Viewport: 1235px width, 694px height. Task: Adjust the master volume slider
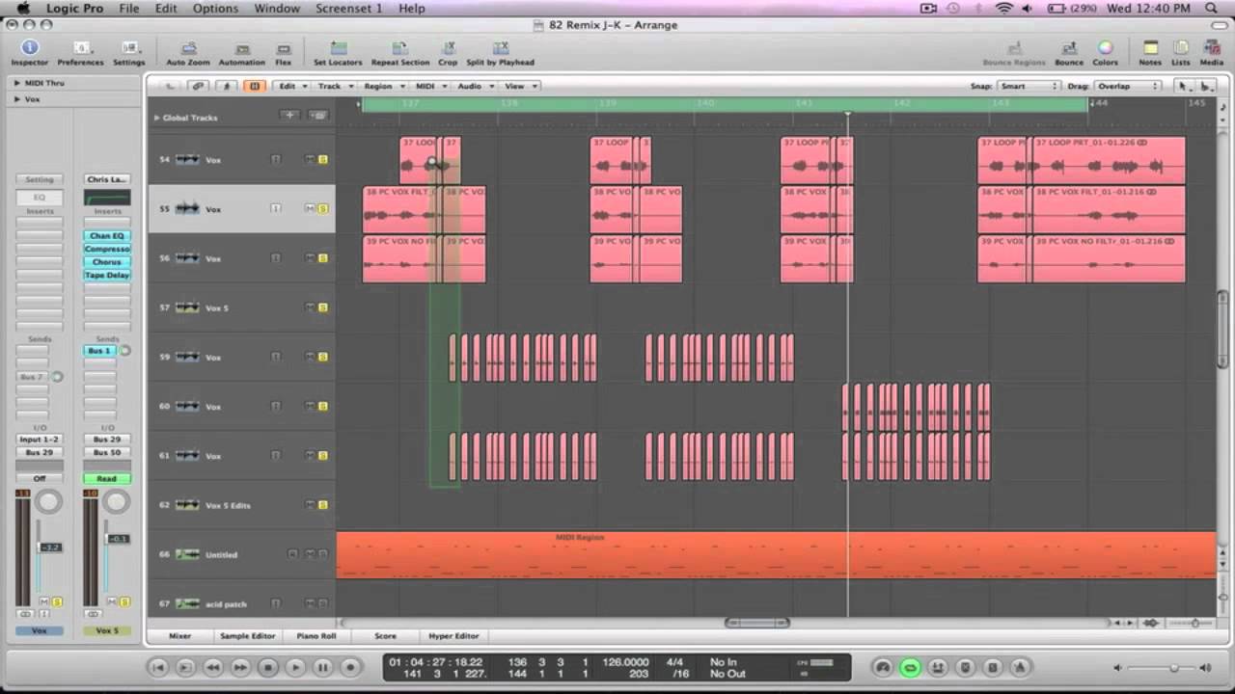point(1174,668)
